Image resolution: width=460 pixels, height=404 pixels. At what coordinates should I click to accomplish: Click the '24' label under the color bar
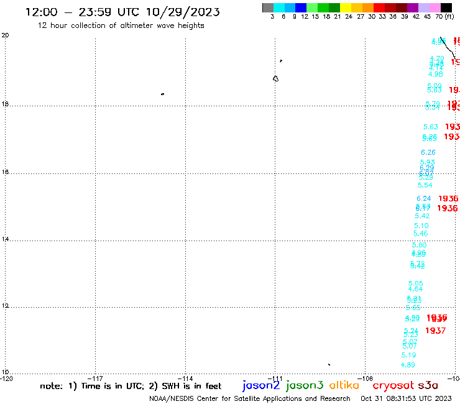(349, 17)
